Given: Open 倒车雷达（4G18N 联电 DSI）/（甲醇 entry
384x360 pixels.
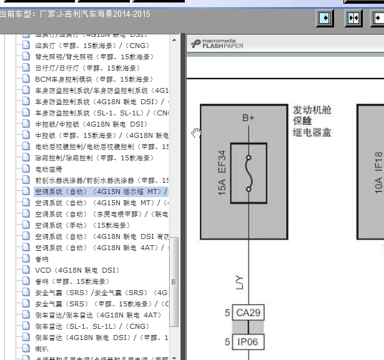Looking at the screenshot, I should (x=102, y=338).
